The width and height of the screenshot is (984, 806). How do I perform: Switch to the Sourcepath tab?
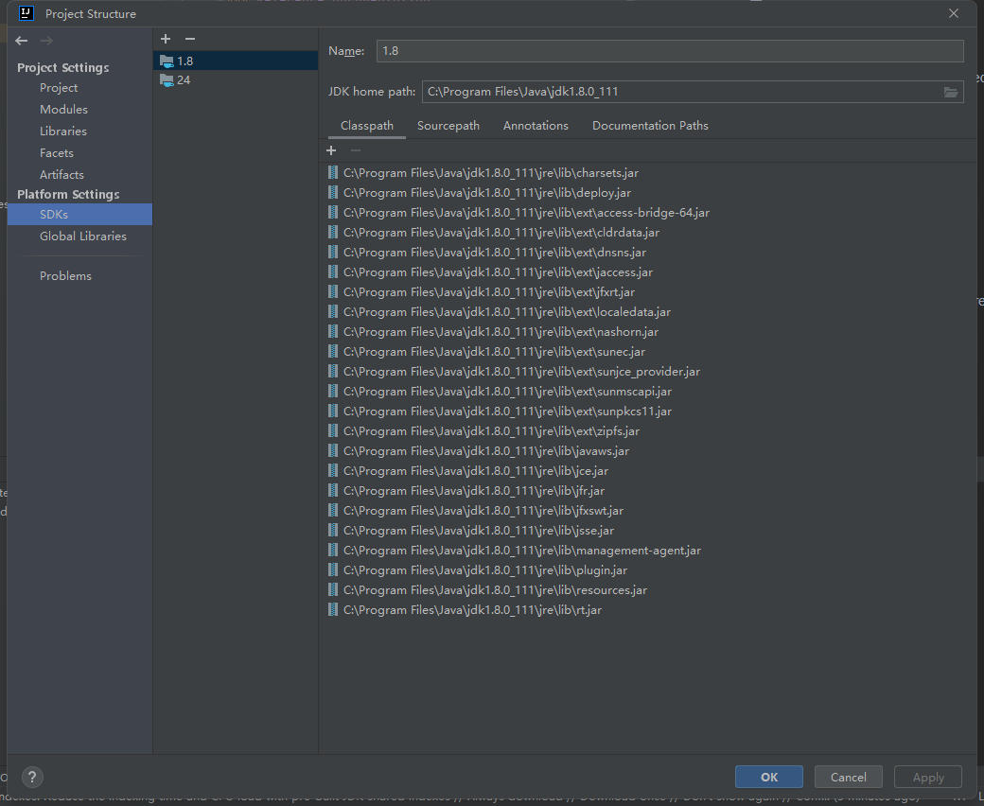(448, 125)
